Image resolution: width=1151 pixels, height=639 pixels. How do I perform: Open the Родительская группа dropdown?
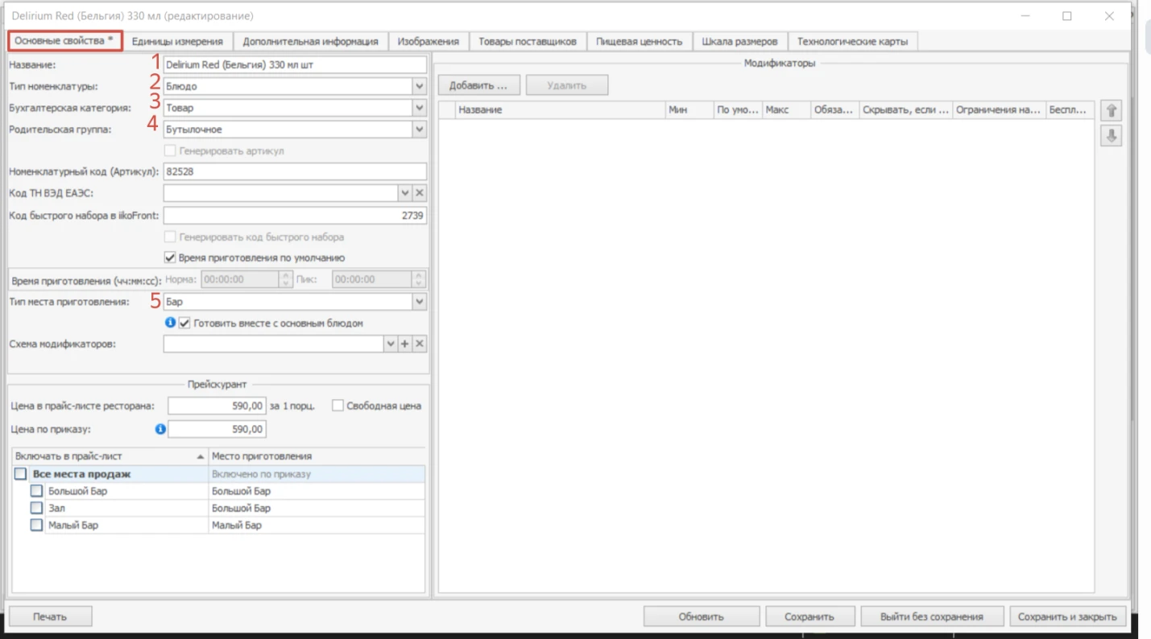click(419, 129)
